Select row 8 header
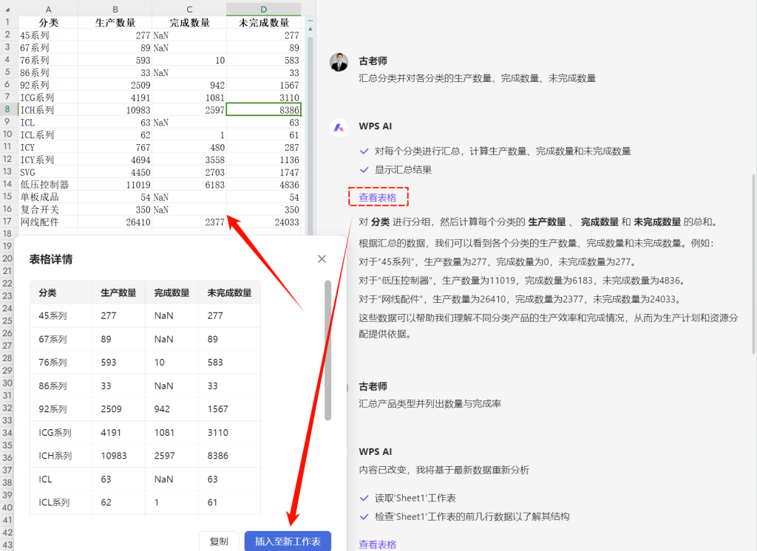This screenshot has width=757, height=551. click(7, 109)
